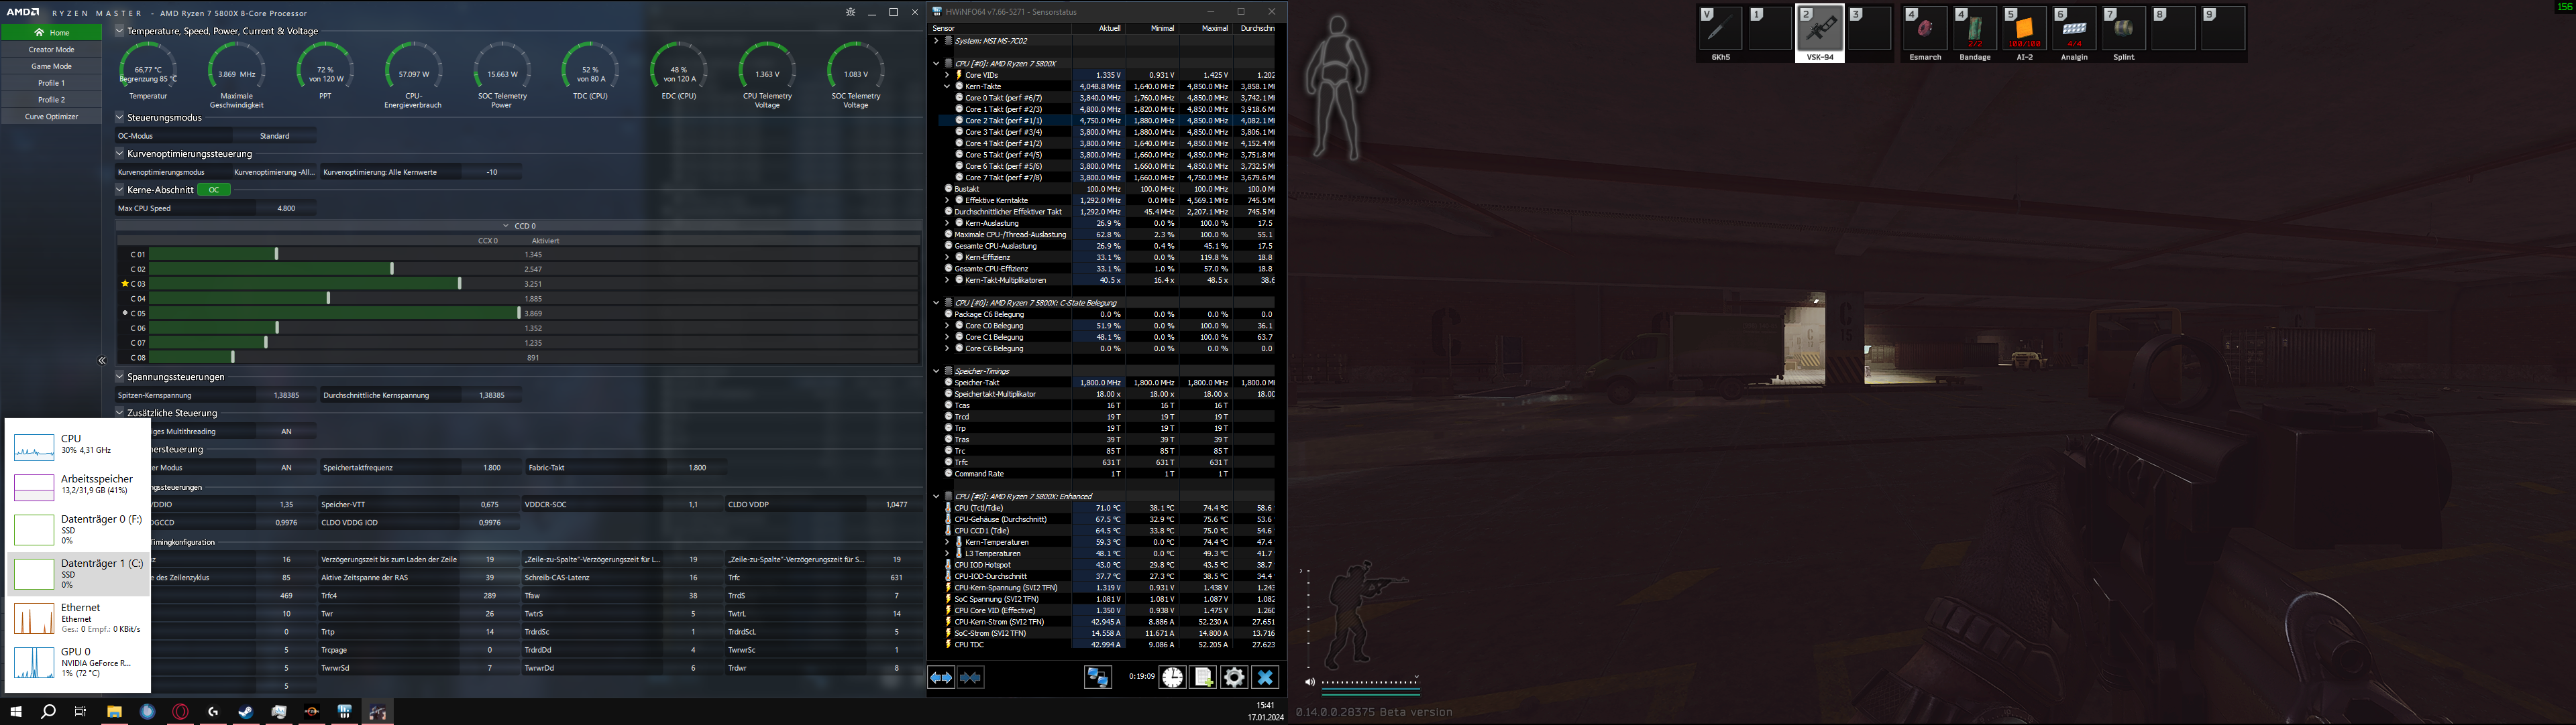Reset HWiNFO clock timer icon

pyautogui.click(x=1172, y=678)
